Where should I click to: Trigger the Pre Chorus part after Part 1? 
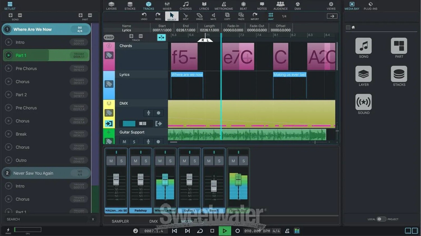tap(9, 69)
